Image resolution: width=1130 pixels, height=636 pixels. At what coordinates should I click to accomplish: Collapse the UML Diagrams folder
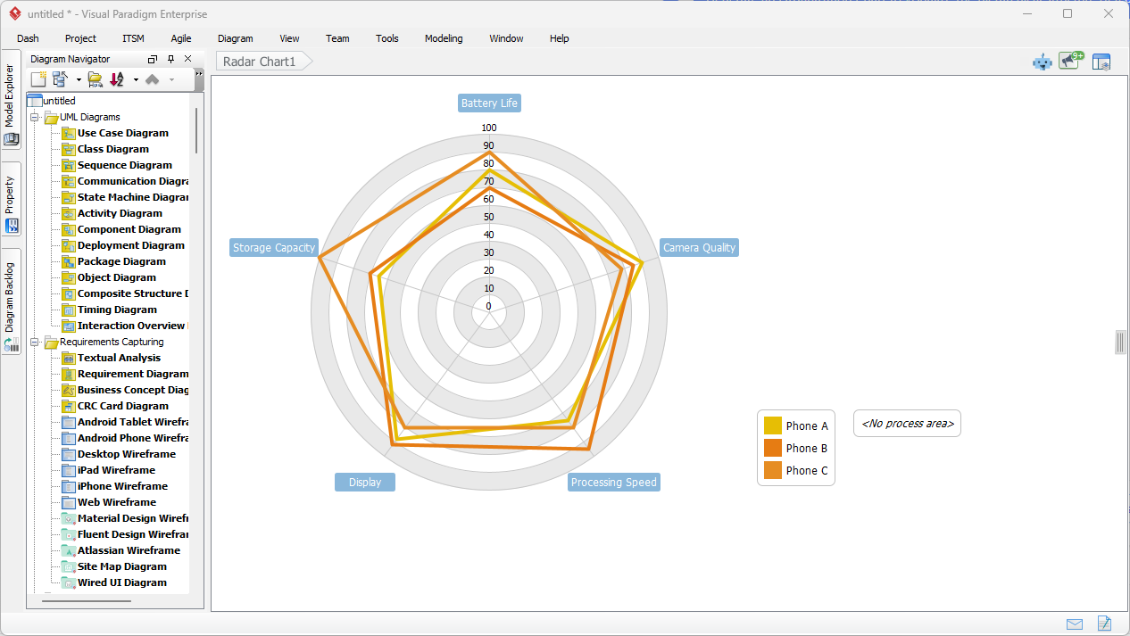34,117
